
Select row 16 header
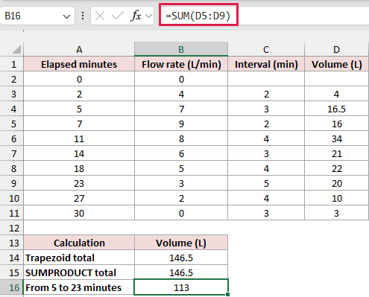12,287
